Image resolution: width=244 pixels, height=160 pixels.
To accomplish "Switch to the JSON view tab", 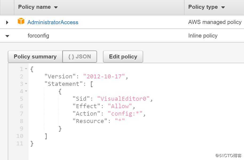I will tap(79, 57).
